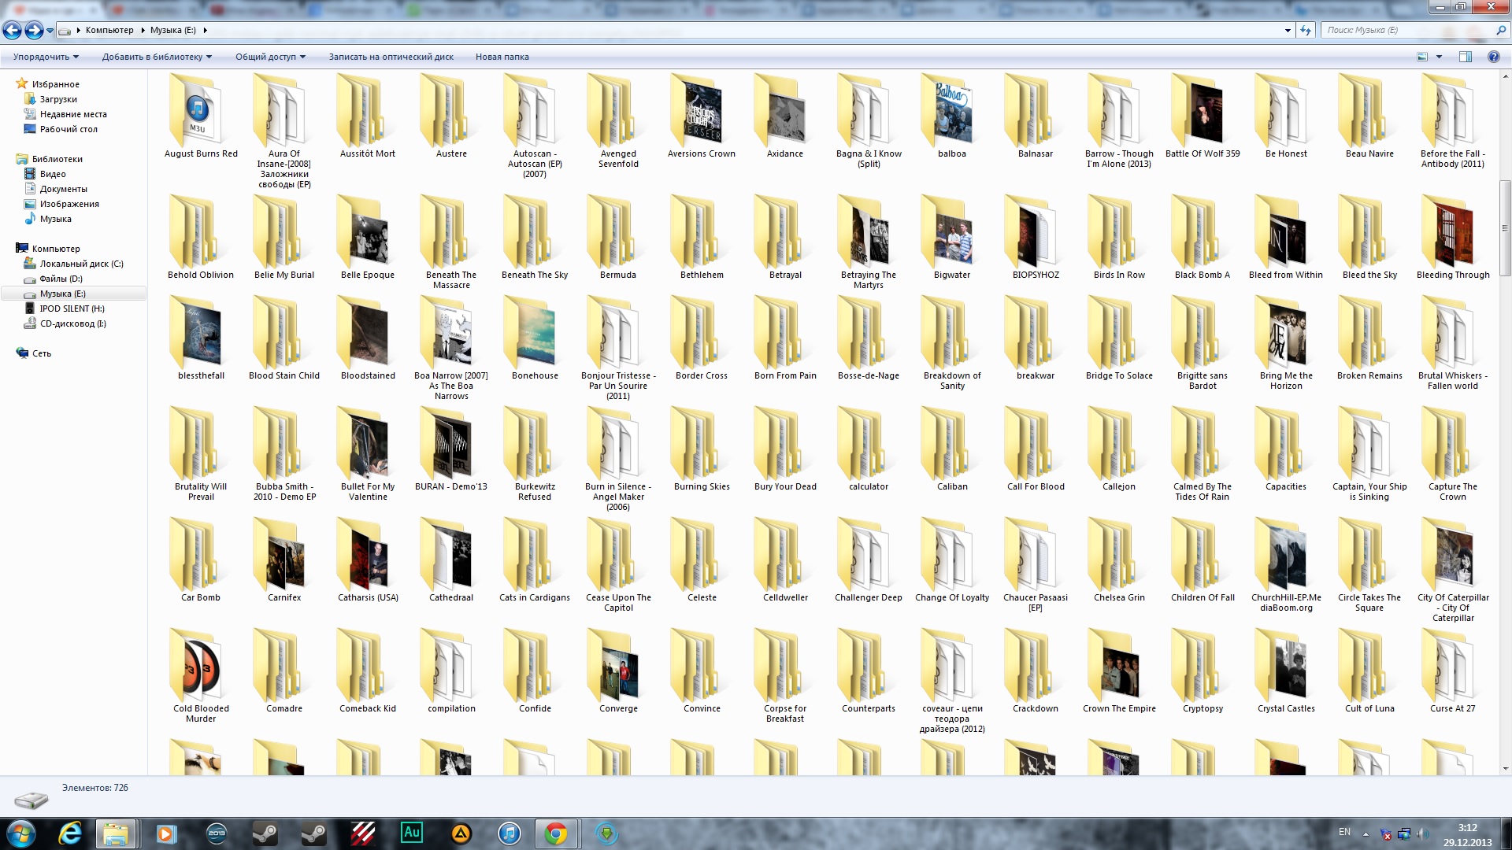1512x850 pixels.
Task: Select Загрузки in the Favorites sidebar
Action: (58, 99)
